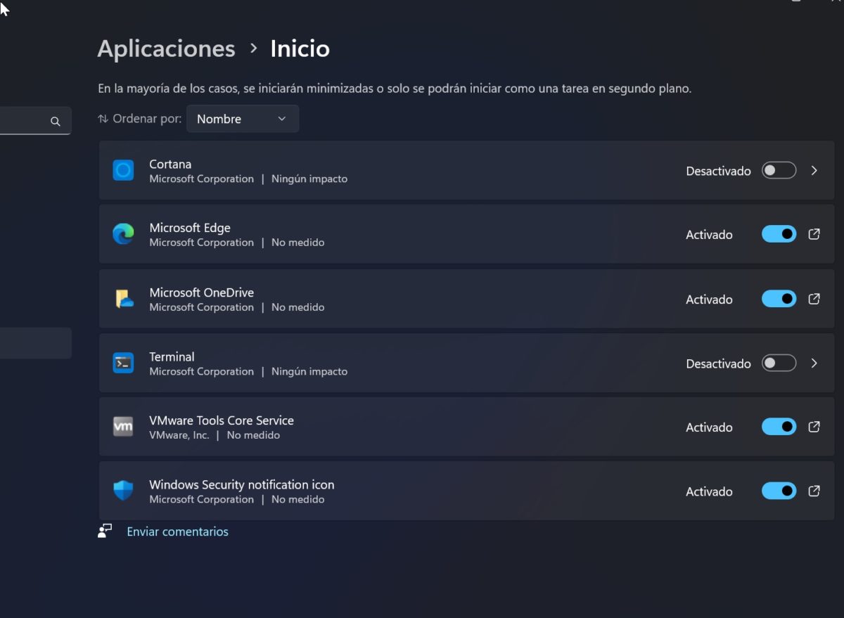Open external link icon for VMware Tools
This screenshot has height=618, width=844.
[814, 427]
